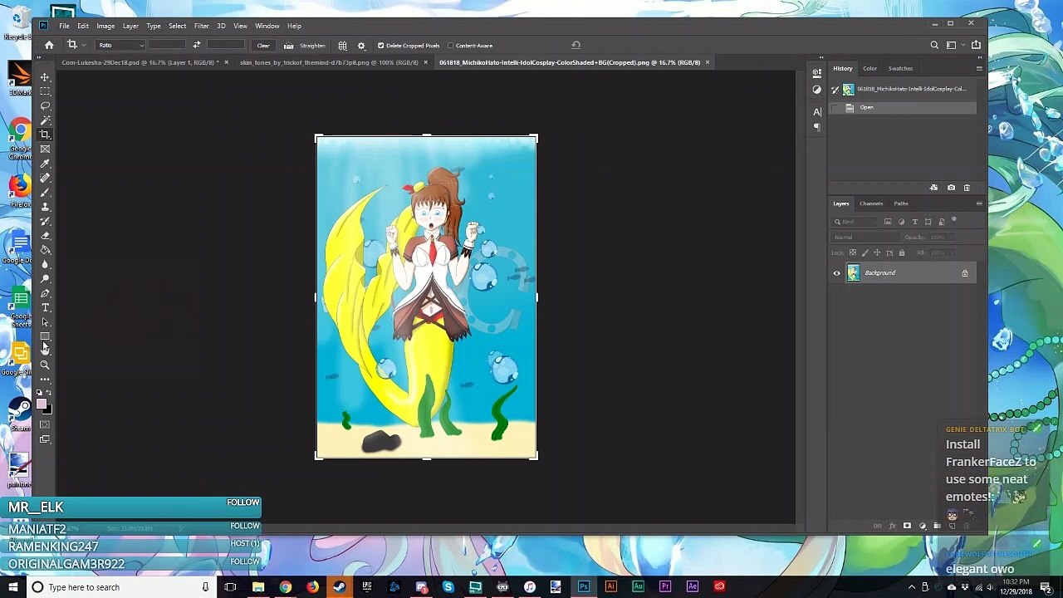
Task: Select the Magic Wand tool
Action: pyautogui.click(x=45, y=120)
